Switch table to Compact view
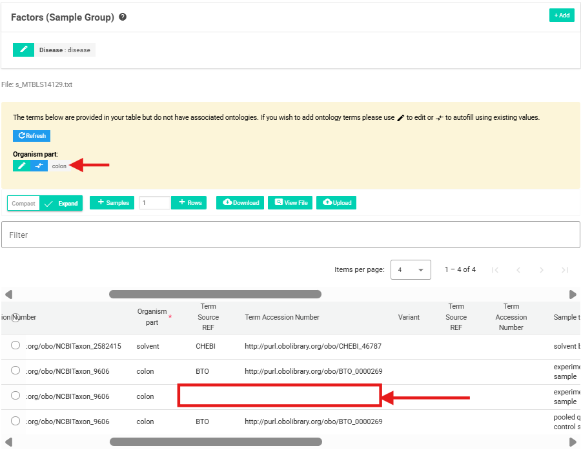Image resolution: width=581 pixels, height=455 pixels. click(x=24, y=203)
